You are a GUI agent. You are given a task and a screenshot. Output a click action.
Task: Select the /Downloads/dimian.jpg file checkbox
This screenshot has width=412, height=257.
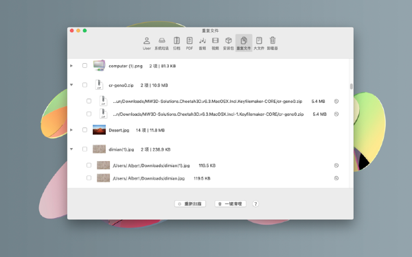tap(89, 178)
